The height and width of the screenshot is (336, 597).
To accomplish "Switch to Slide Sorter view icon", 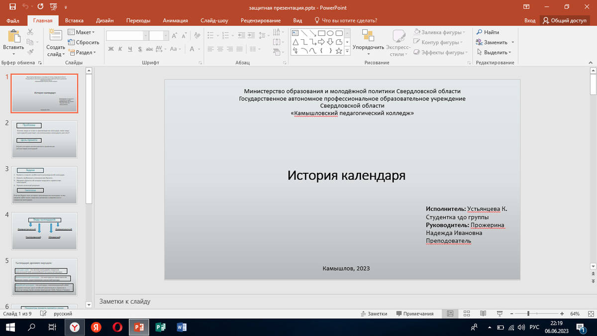I will (466, 314).
